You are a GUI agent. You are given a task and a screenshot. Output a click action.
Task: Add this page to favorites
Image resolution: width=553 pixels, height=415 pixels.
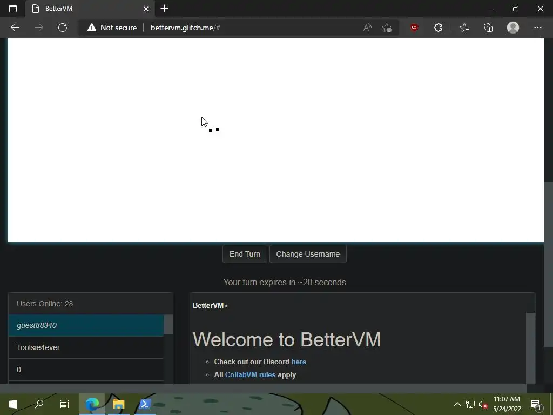pos(387,28)
